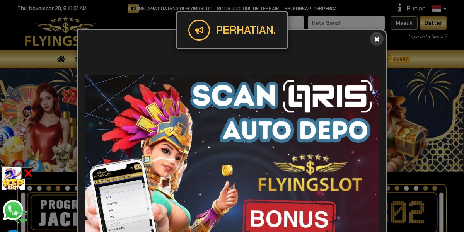Click the Masuk login button
464x232 pixels.
(404, 23)
